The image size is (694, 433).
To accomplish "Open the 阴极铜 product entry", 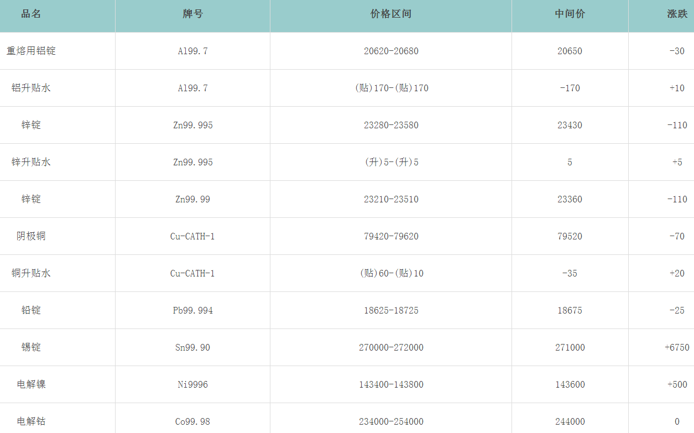I will click(x=31, y=236).
